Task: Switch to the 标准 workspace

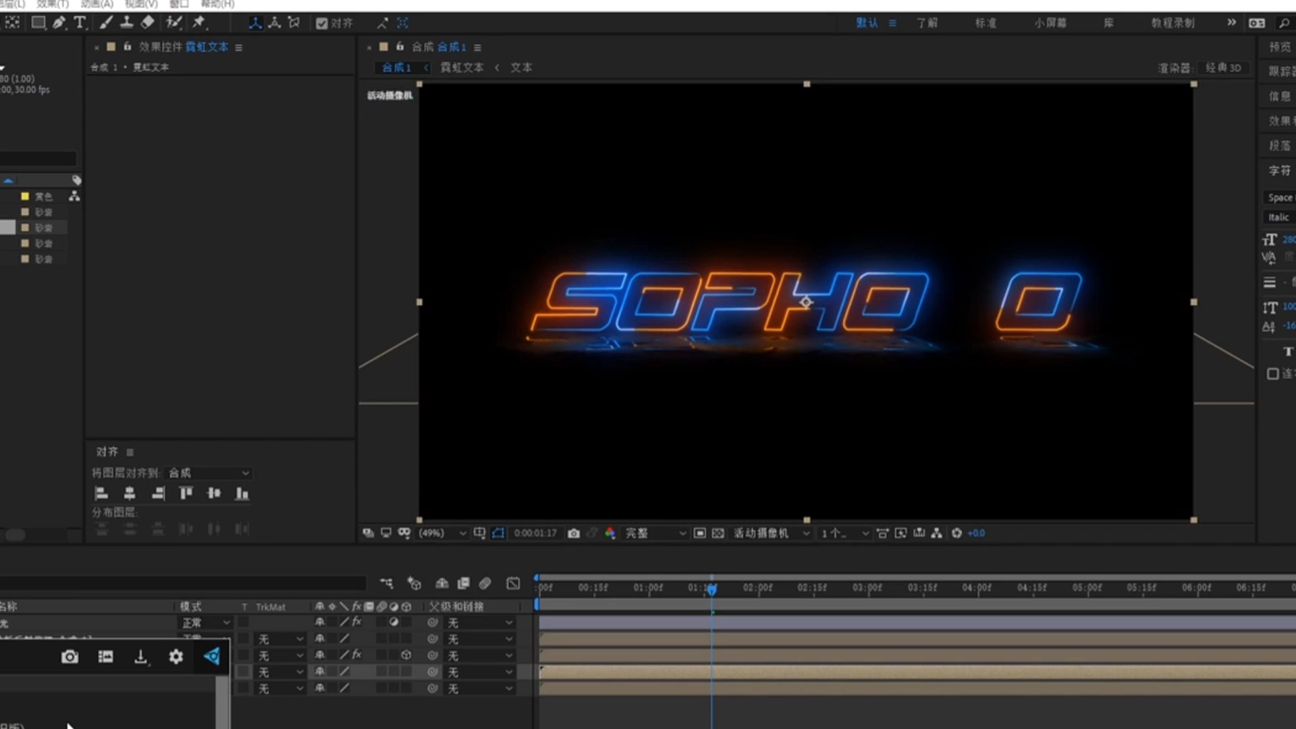Action: (986, 23)
